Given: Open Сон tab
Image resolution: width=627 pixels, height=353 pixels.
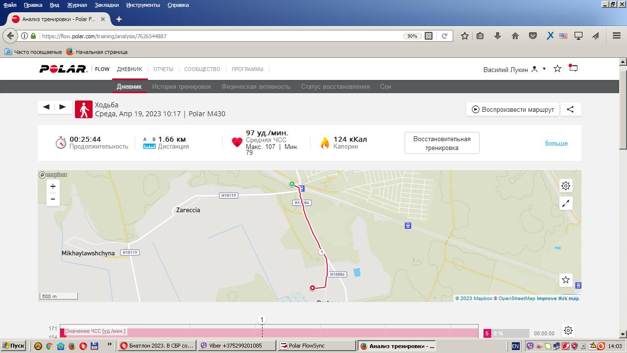Looking at the screenshot, I should pyautogui.click(x=386, y=86).
